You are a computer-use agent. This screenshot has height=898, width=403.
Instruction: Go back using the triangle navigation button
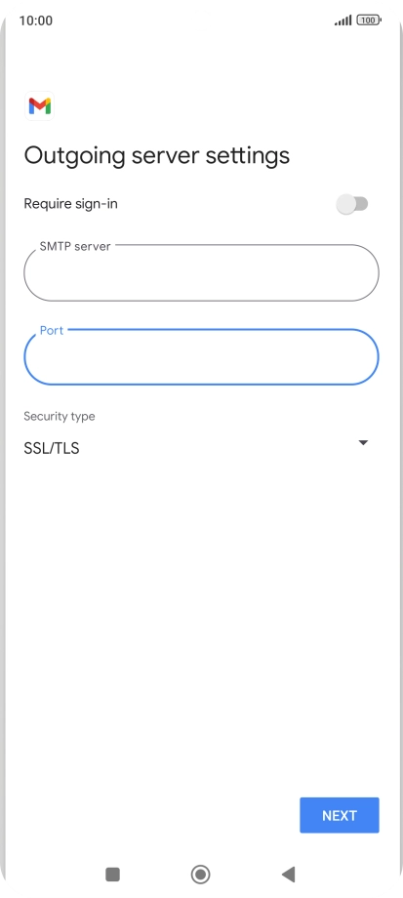tap(289, 875)
